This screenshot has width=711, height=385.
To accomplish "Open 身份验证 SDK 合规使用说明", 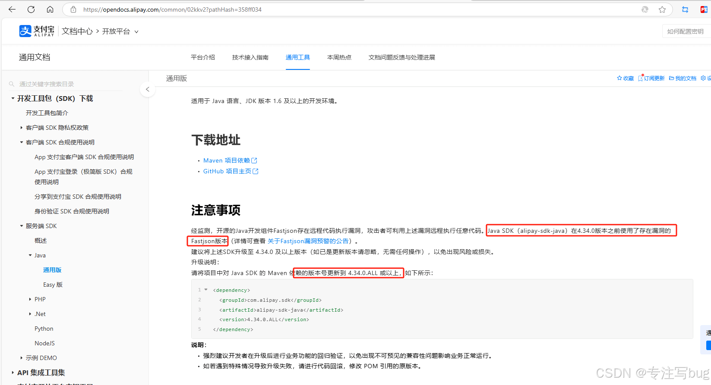I will [x=72, y=211].
